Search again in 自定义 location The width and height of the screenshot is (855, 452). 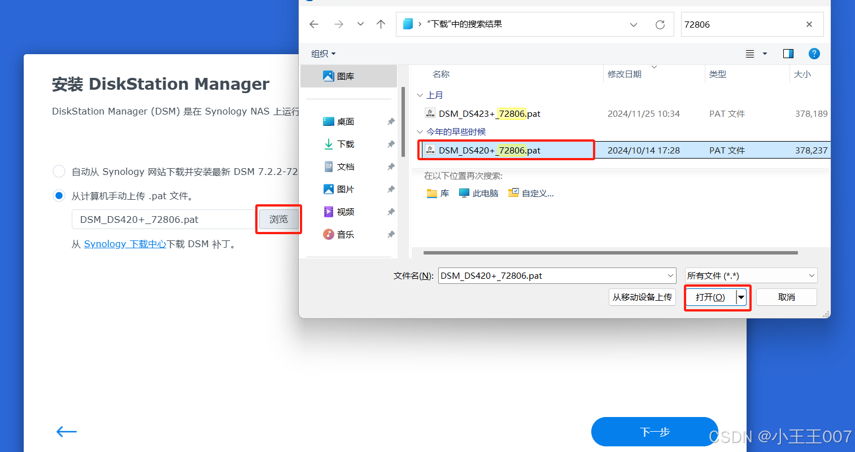[x=531, y=193]
